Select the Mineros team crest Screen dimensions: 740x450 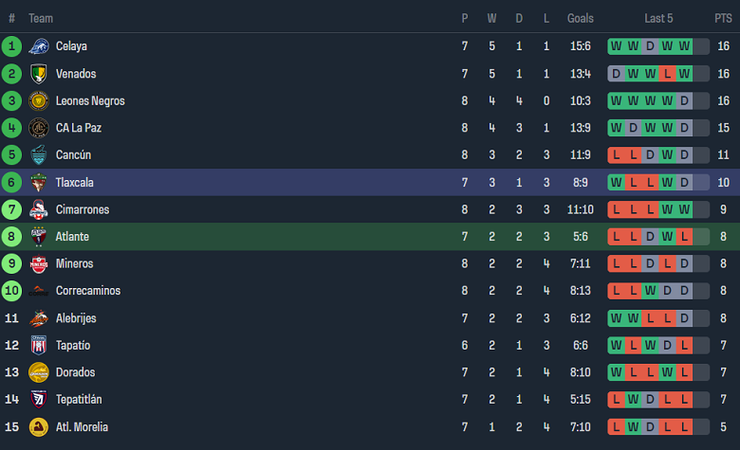tap(39, 264)
